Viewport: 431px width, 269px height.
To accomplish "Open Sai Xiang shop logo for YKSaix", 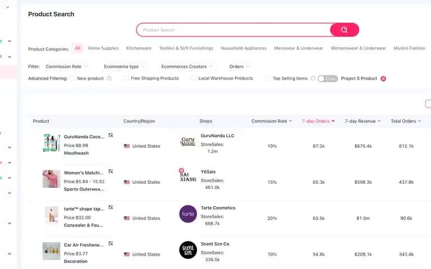I will coord(188,176).
